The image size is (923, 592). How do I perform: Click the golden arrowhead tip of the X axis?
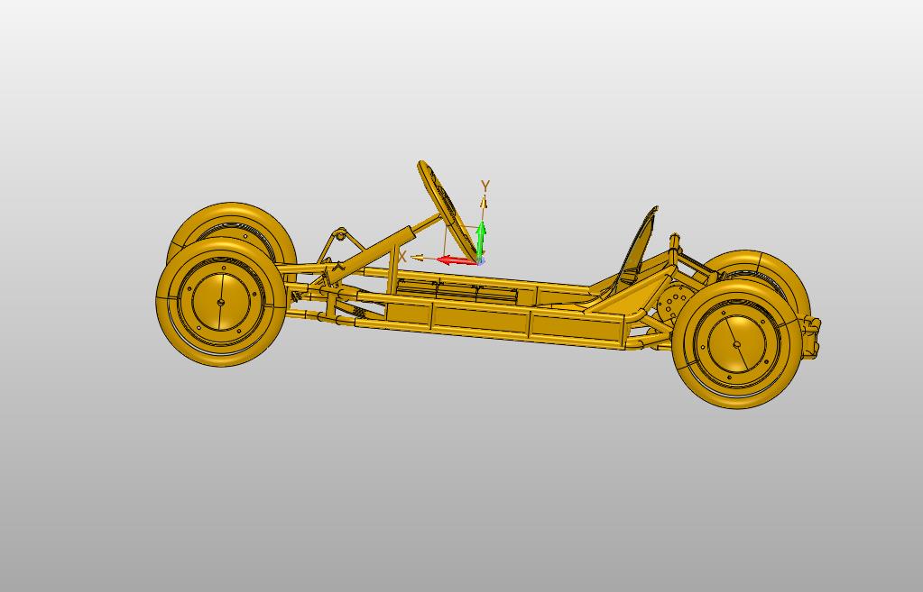click(x=417, y=258)
